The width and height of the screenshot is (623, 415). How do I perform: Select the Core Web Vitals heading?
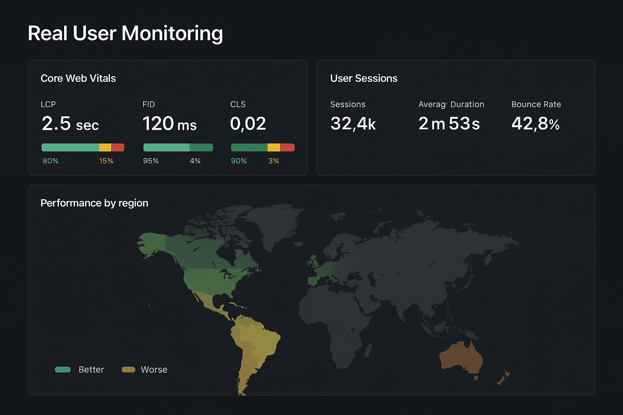pyautogui.click(x=78, y=78)
